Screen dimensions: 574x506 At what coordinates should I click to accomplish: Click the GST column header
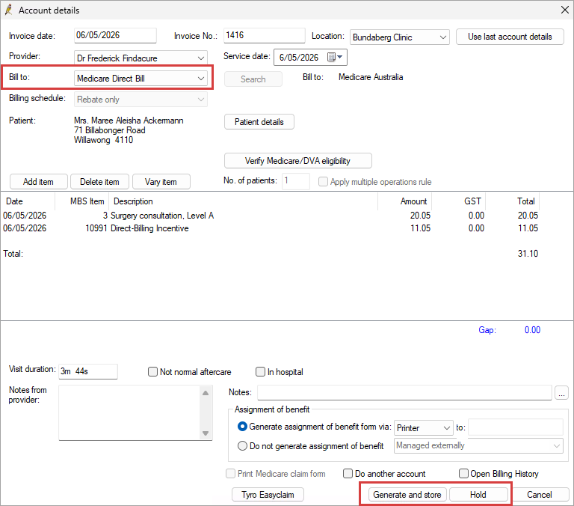click(x=458, y=201)
